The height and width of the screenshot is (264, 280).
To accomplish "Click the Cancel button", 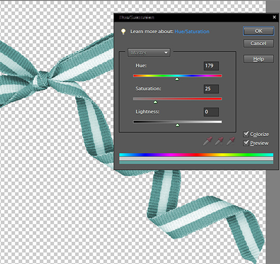I will pos(259,44).
